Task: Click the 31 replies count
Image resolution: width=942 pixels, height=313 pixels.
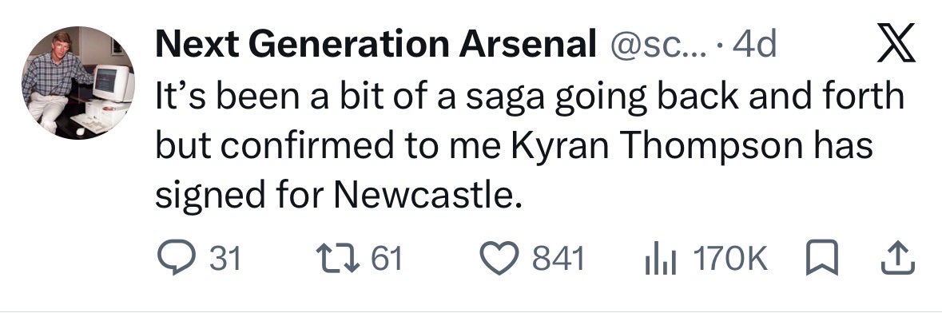Action: tap(225, 259)
